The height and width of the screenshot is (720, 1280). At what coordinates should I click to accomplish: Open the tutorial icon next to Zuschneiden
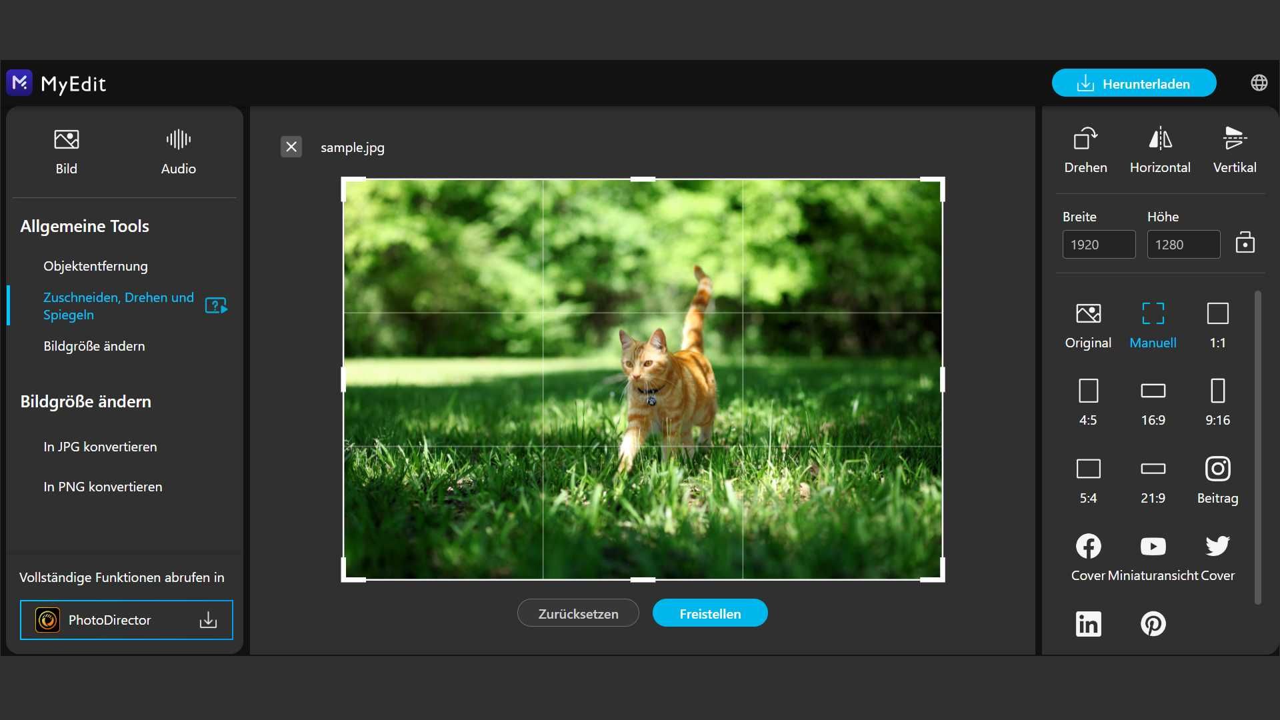pos(215,305)
